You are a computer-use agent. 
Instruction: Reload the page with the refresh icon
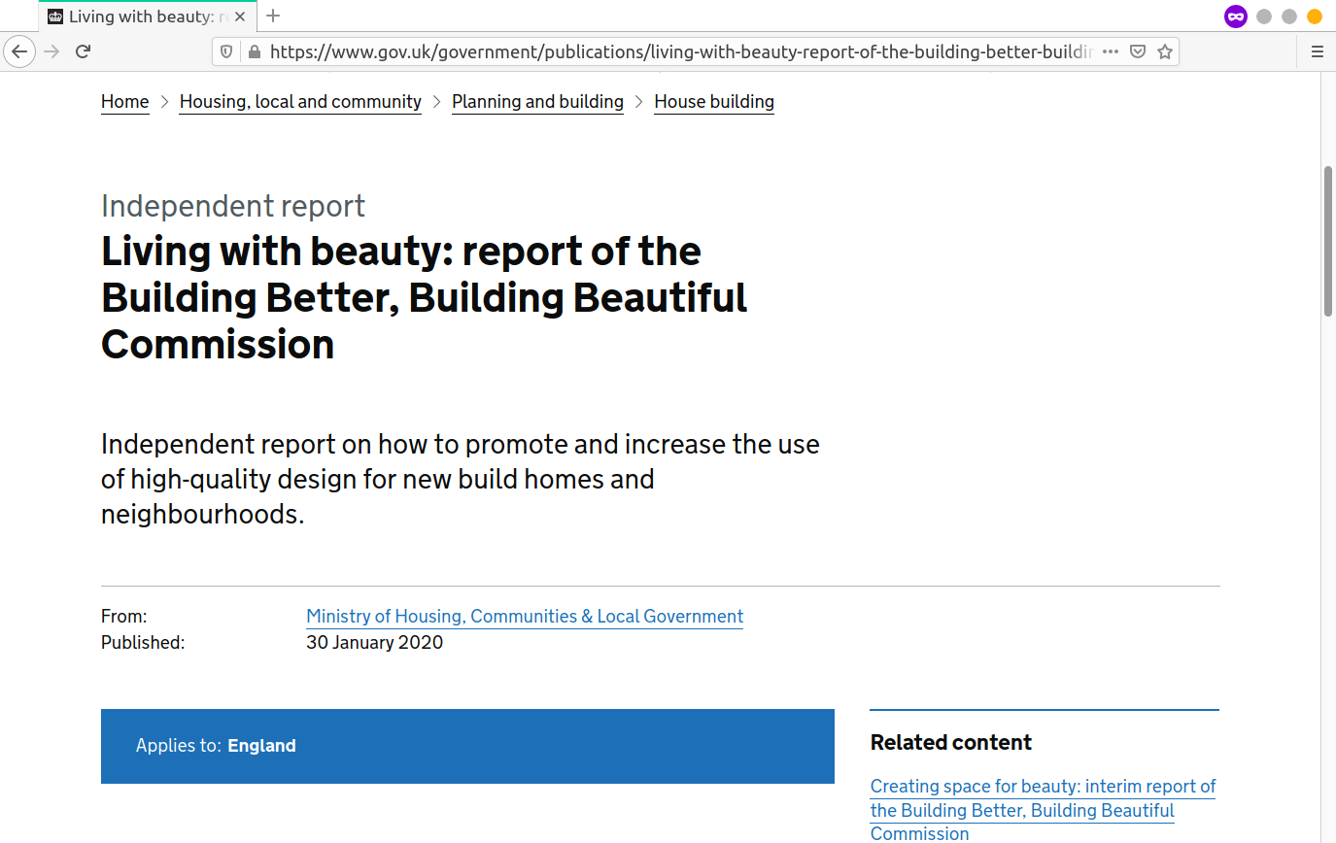point(84,51)
